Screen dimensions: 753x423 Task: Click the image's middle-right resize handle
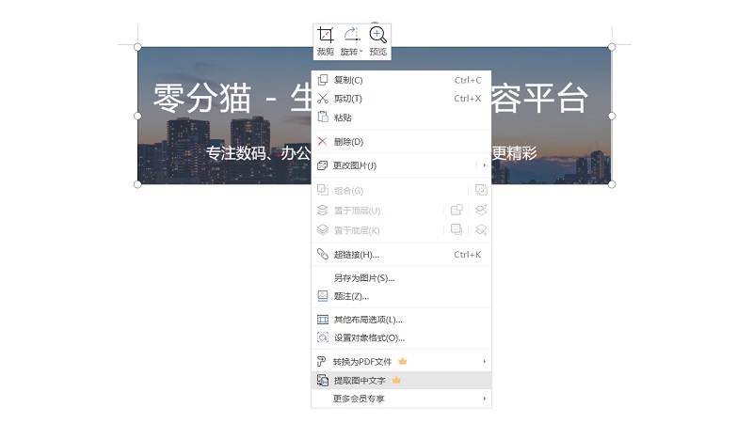click(x=611, y=116)
